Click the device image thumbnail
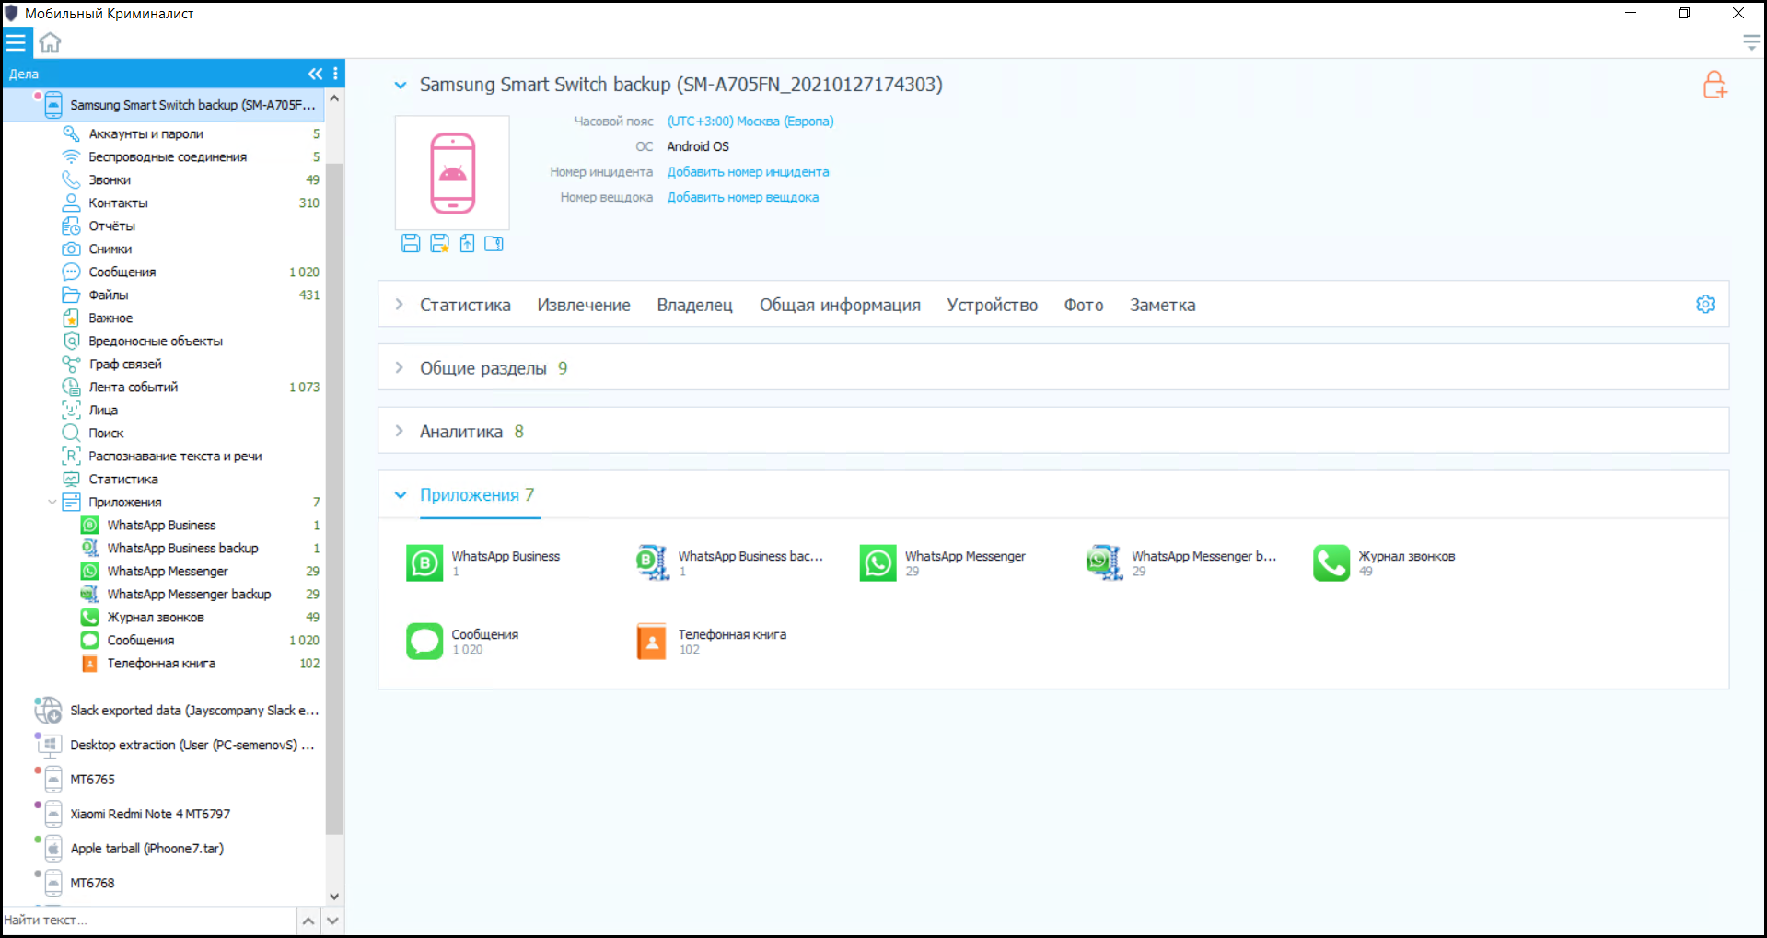1767x938 pixels. [452, 173]
